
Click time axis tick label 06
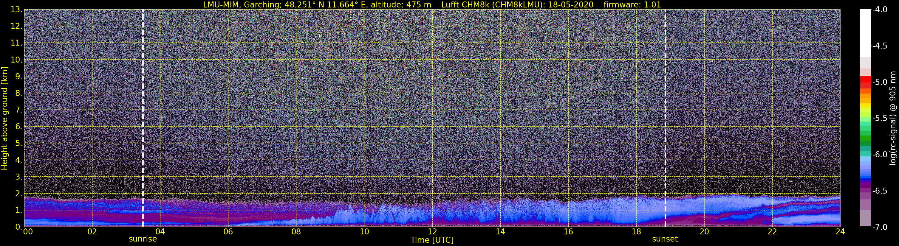228,232
